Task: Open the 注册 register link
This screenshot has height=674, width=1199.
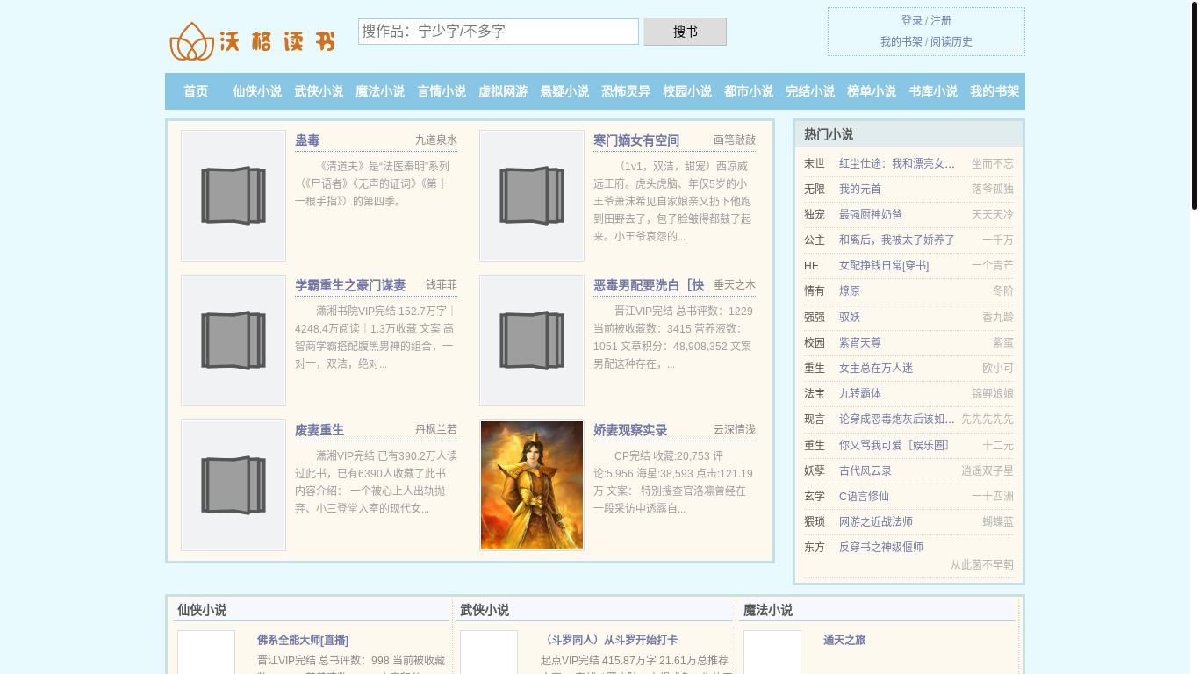Action: coord(941,20)
